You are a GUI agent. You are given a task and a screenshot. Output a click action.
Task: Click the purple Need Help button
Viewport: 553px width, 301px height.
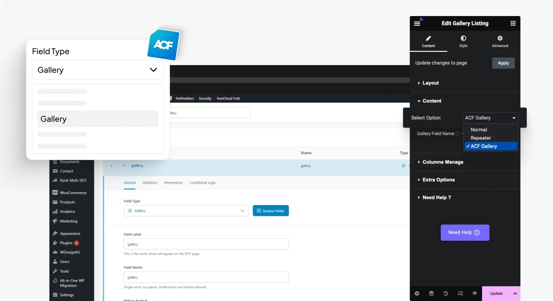pos(465,232)
